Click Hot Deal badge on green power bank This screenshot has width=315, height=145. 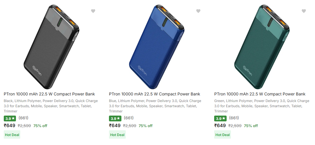223,135
